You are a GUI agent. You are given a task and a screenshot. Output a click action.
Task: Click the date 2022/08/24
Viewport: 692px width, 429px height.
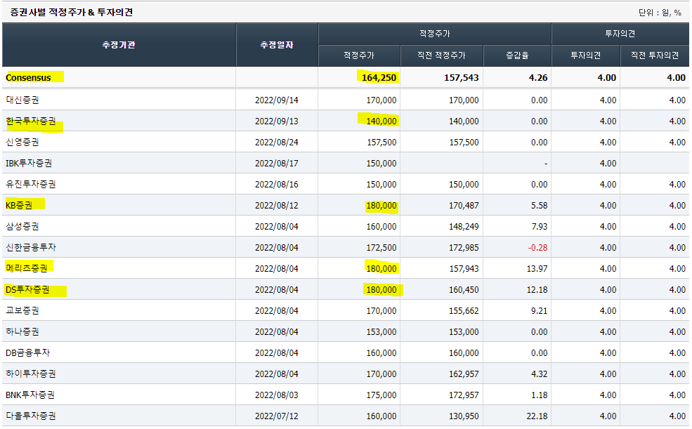tap(277, 143)
